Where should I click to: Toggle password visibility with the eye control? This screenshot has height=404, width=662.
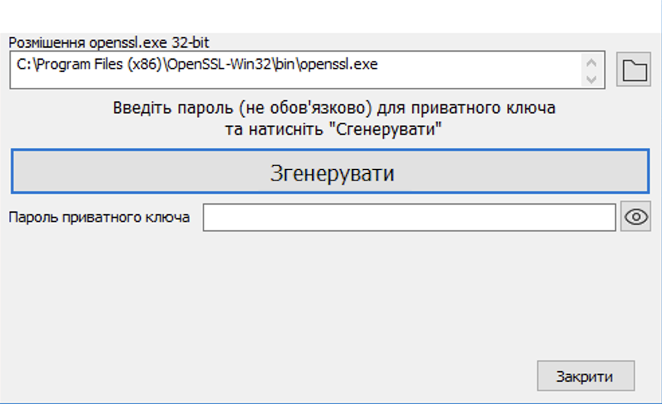click(635, 217)
